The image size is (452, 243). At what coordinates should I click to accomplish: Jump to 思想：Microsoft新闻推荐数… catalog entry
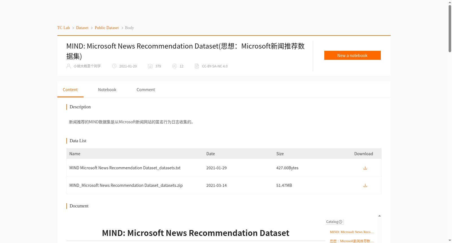click(352, 241)
